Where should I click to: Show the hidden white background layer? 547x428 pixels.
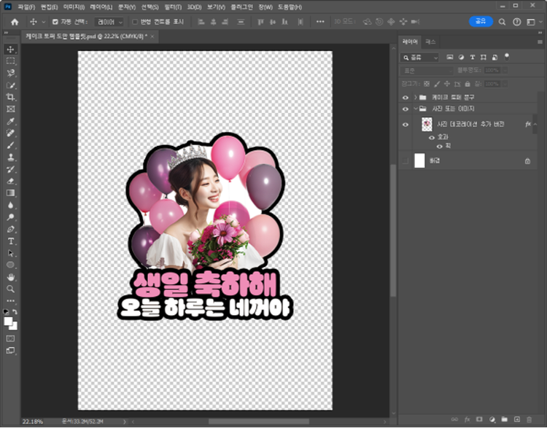point(406,160)
